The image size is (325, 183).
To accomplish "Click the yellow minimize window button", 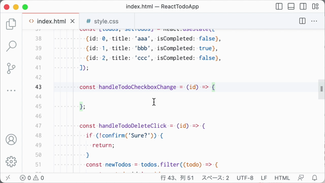I will (x=16, y=7).
